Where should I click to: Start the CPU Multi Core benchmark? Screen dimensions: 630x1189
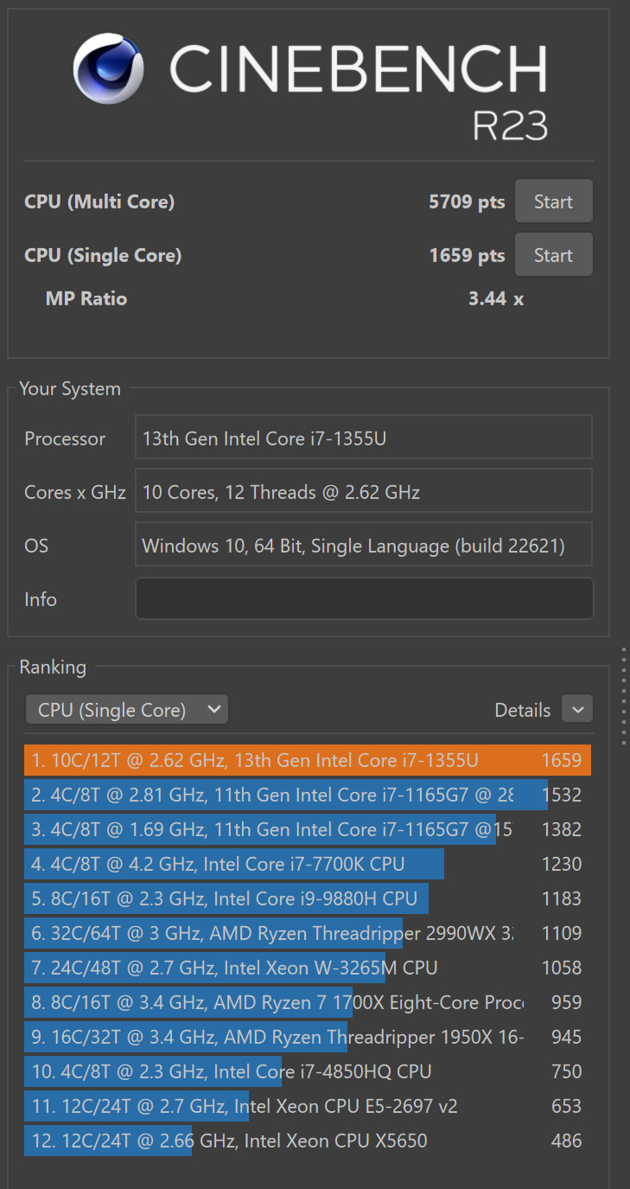pyautogui.click(x=554, y=201)
